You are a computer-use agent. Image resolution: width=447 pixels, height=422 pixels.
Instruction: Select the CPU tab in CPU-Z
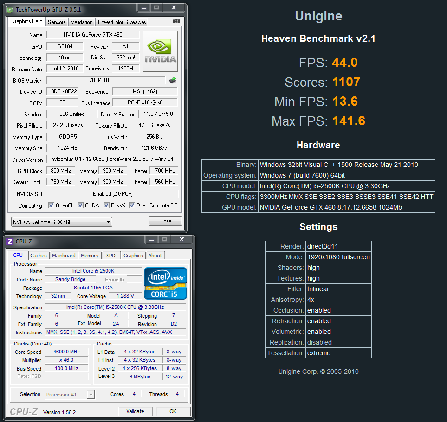click(x=18, y=255)
